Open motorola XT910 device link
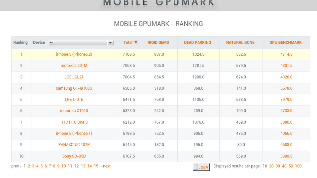The width and height of the screenshot is (317, 178). click(74, 111)
